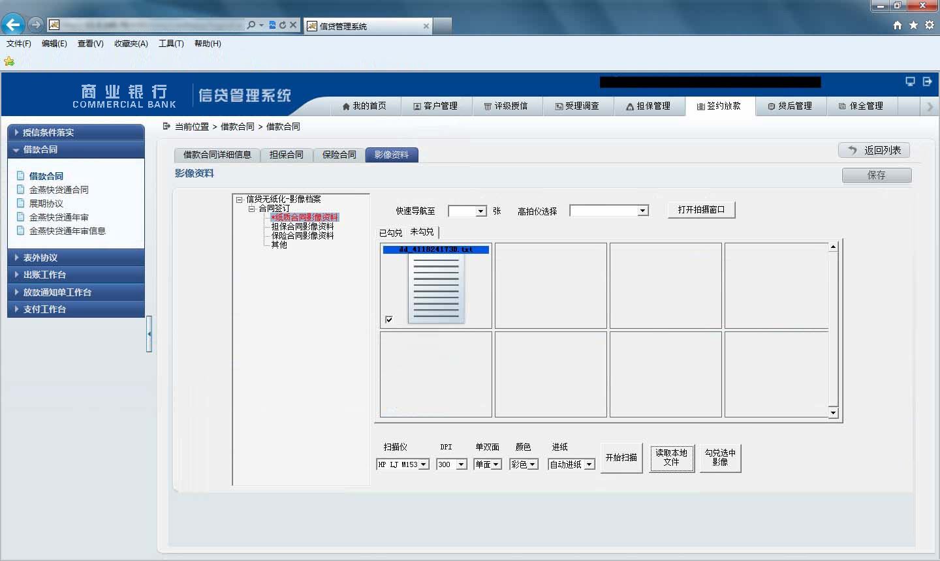940x561 pixels.
Task: Collapse 合同签订 tree node
Action: 251,209
